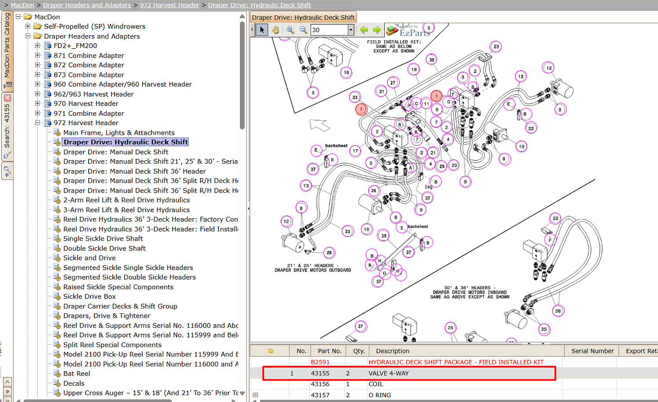
Task: Collapse the 972 Harvest Header node
Action: tap(38, 123)
